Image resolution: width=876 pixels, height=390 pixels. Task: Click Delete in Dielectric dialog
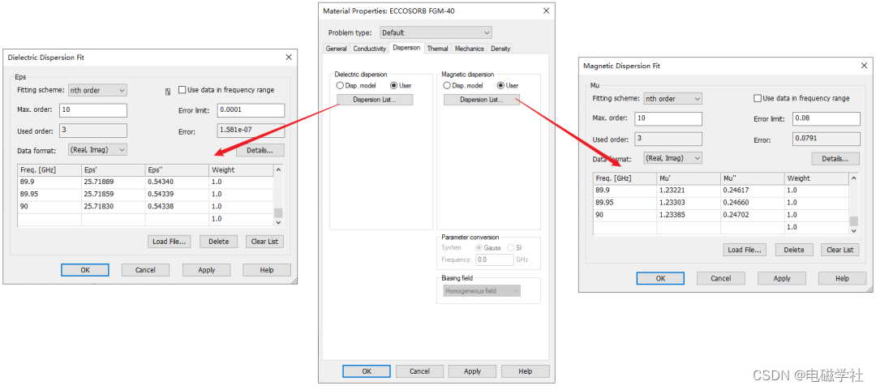(218, 242)
